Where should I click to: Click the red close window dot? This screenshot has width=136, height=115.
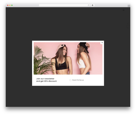pos(8,5)
